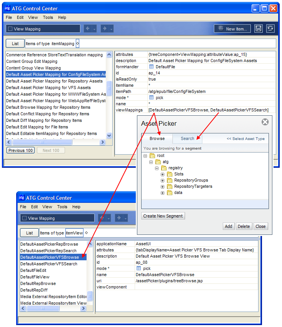Open Help menu in bottom window
This screenshot has width=282, height=327.
[76, 207]
